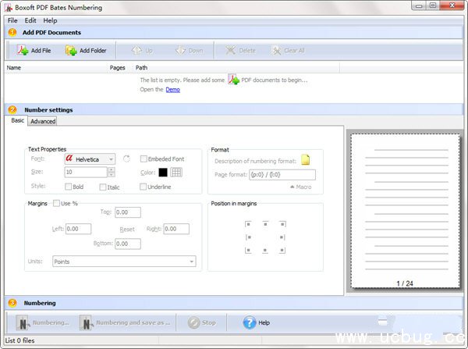Screen dimensions: 468x349
Task: Click the black text color swatch
Action: (x=163, y=173)
